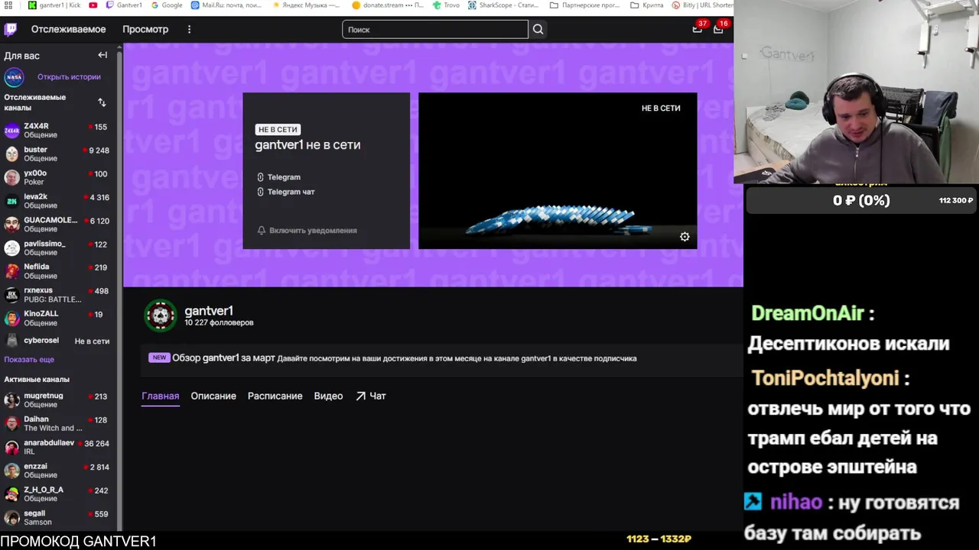Screen dimensions: 979x550
Task: Focus the Поиск search field
Action: tap(435, 29)
